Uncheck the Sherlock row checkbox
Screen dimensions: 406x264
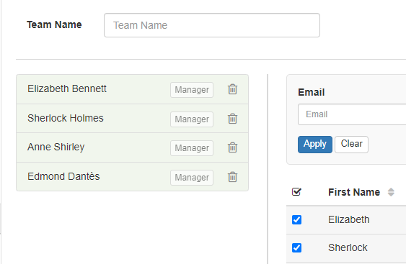(x=296, y=247)
